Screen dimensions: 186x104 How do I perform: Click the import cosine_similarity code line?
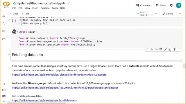(57, 45)
